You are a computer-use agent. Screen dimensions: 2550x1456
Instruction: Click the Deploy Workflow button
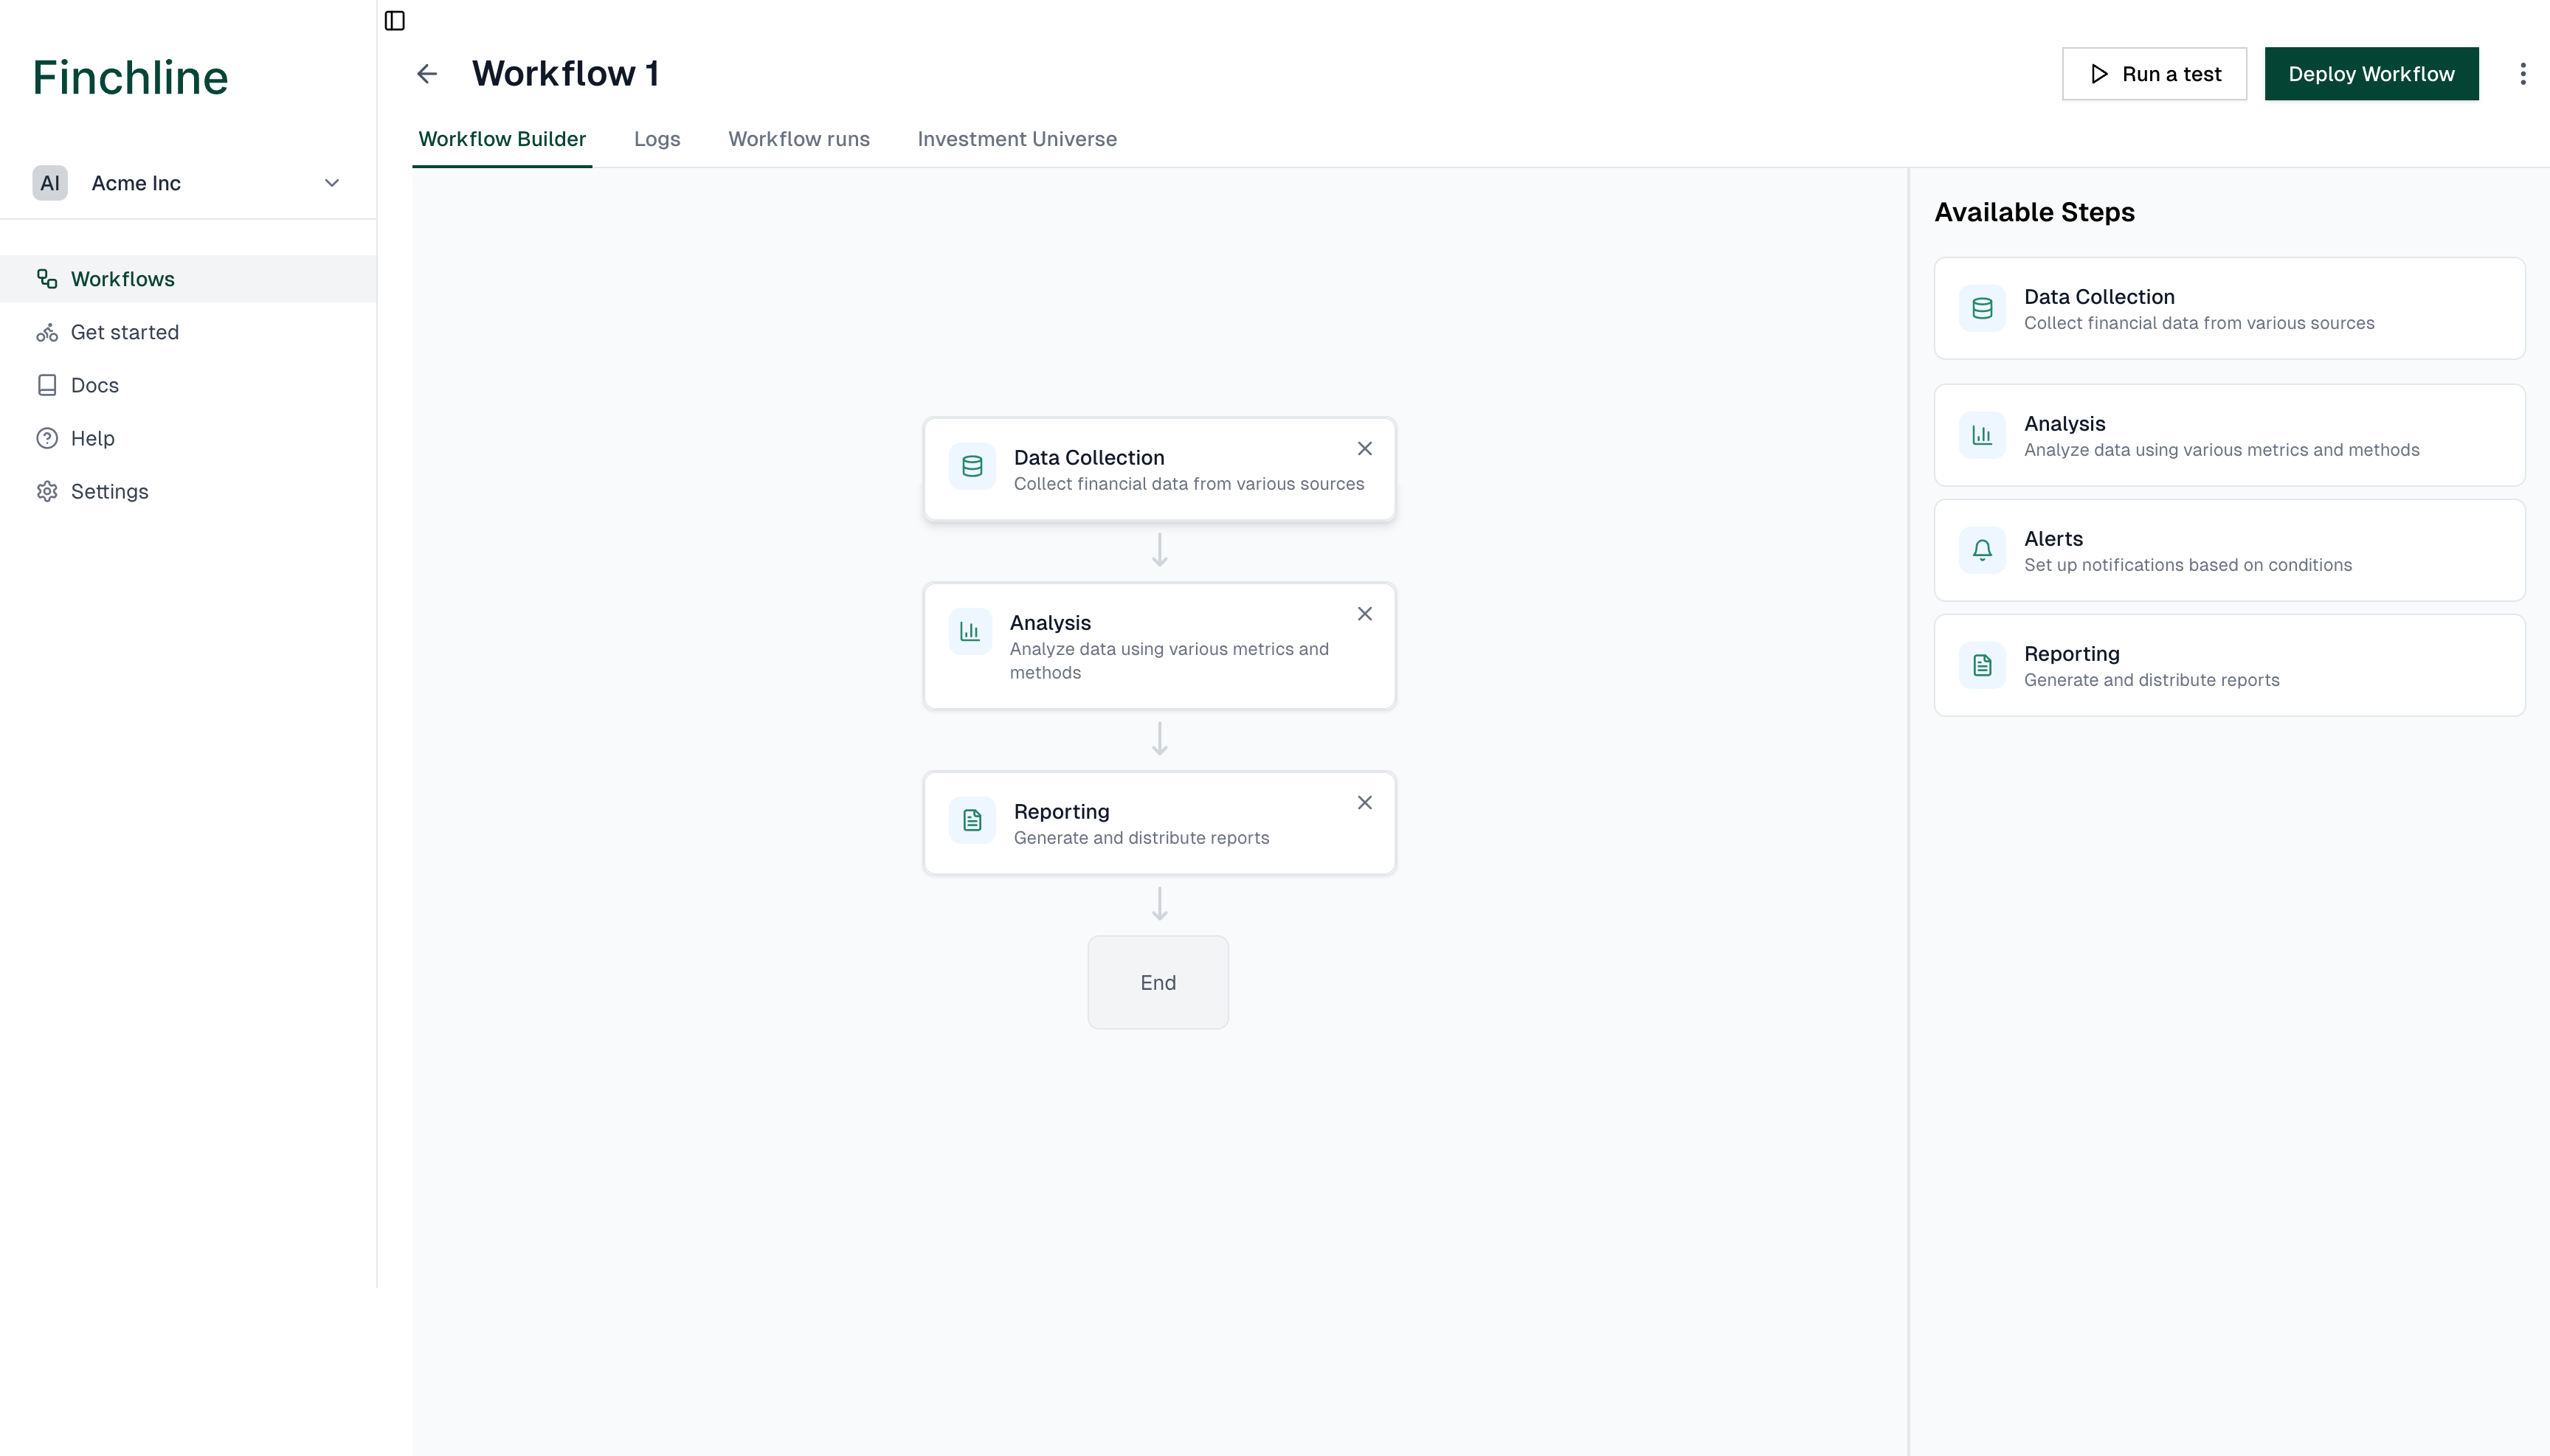click(x=2371, y=74)
